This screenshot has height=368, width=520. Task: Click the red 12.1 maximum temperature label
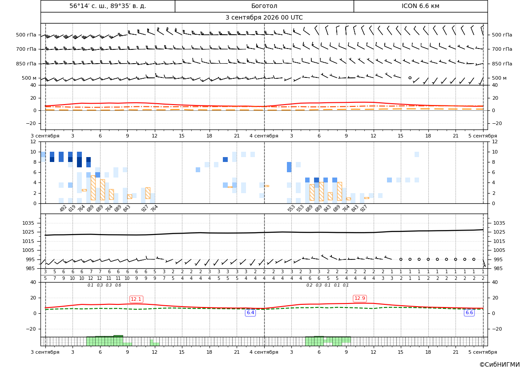[136, 299]
